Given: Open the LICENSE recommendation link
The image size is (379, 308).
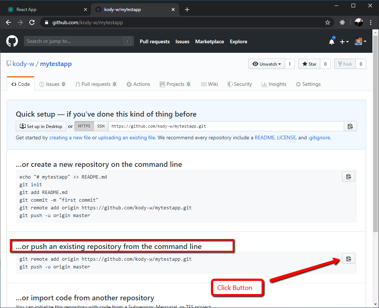Looking at the screenshot, I should [287, 138].
